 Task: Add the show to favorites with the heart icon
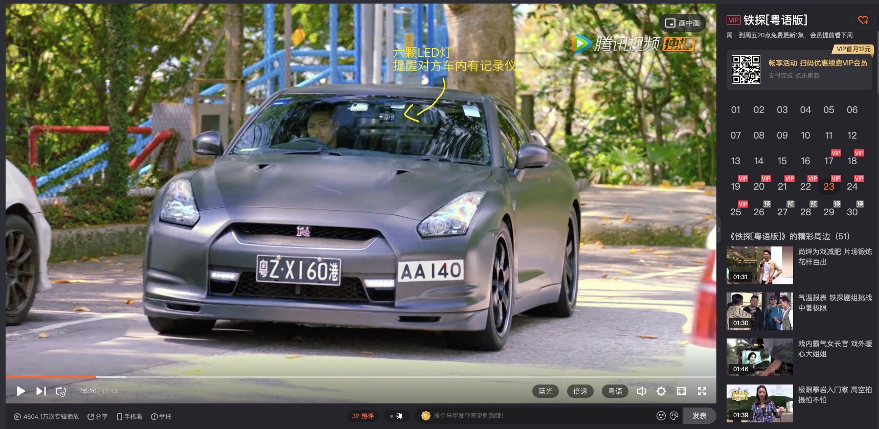pos(863,20)
